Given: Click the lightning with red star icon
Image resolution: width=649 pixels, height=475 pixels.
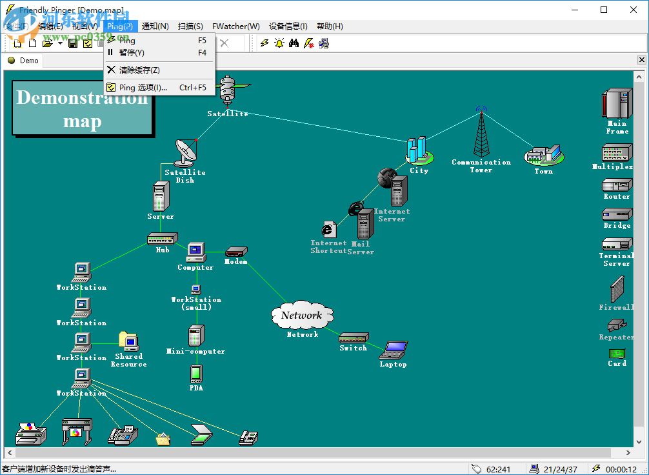Looking at the screenshot, I should point(309,43).
